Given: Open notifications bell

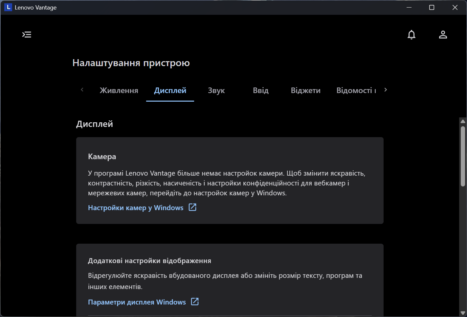Looking at the screenshot, I should click(411, 35).
